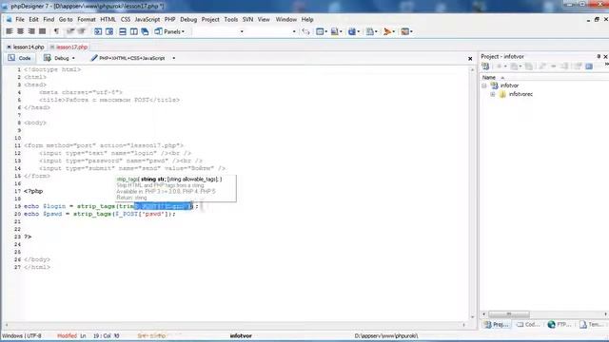Open the Format menu
609x342 pixels.
pos(87,19)
